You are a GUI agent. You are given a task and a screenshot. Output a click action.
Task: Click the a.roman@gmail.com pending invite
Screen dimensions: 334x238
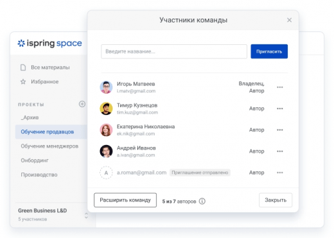(141, 173)
